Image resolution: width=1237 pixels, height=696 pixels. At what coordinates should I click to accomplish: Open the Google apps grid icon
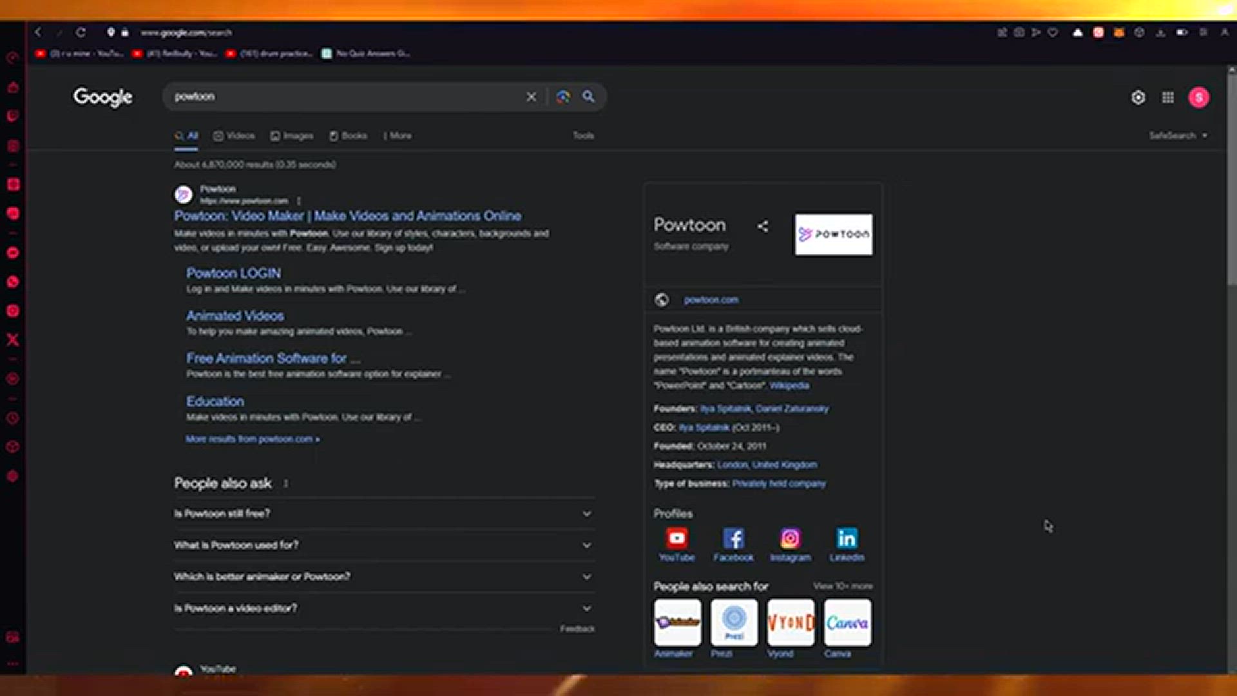pyautogui.click(x=1168, y=97)
